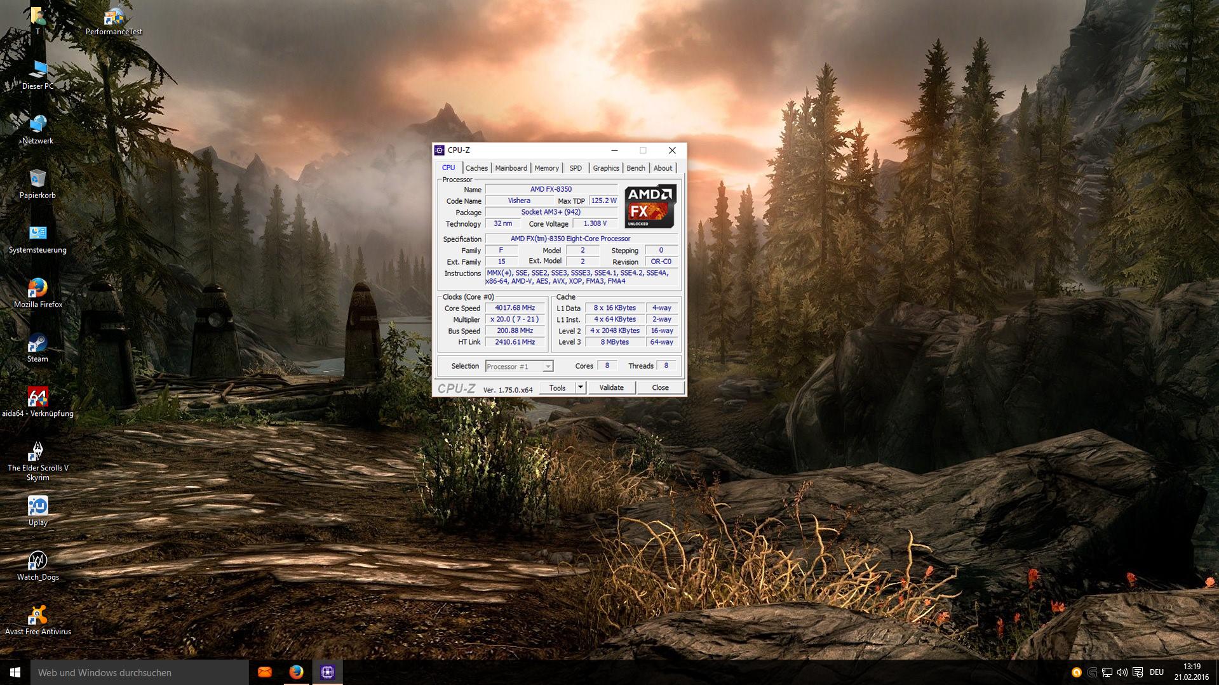Click the Core Voltage value 1.308 V
The width and height of the screenshot is (1219, 685).
click(x=595, y=223)
